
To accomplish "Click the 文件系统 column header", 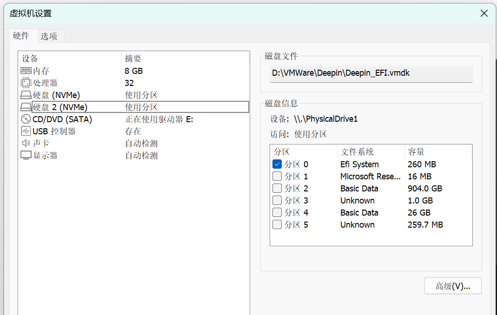I will 371,152.
